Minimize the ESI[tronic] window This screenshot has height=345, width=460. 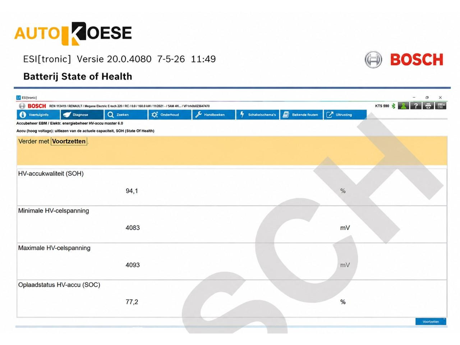click(414, 97)
